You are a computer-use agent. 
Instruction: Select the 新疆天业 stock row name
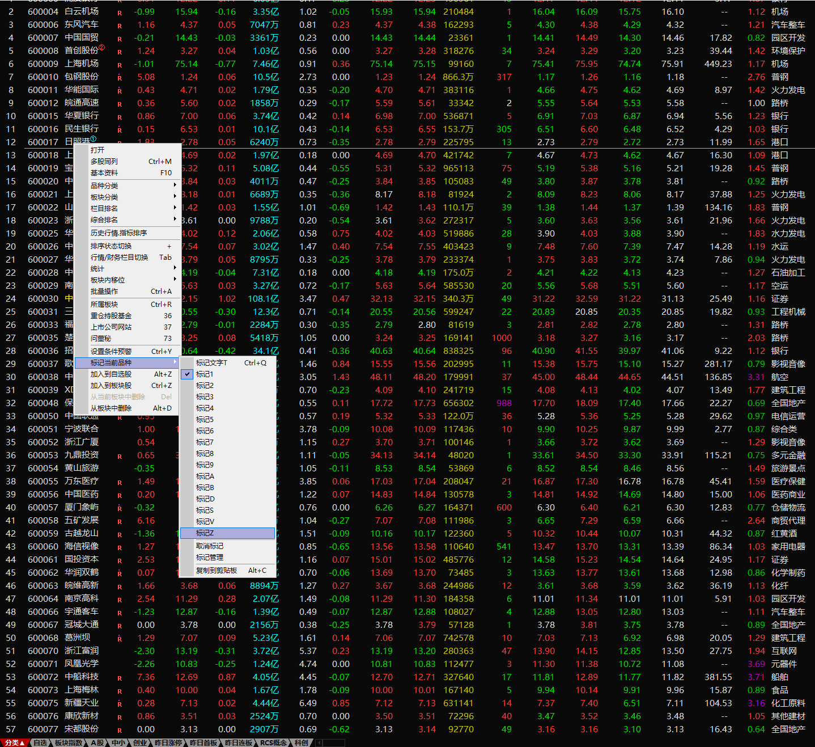click(x=82, y=703)
